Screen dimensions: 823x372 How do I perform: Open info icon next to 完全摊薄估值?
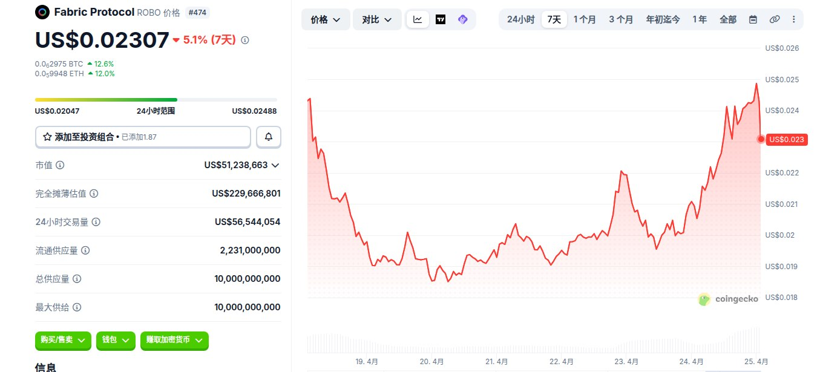(94, 194)
